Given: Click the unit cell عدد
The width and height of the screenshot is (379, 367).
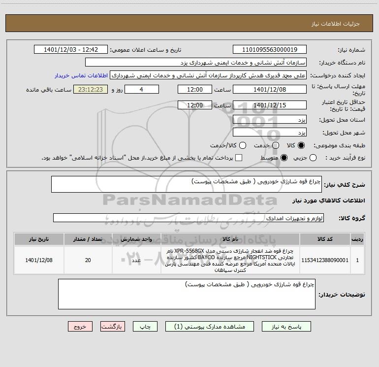Looking at the screenshot, I should coord(136,260).
